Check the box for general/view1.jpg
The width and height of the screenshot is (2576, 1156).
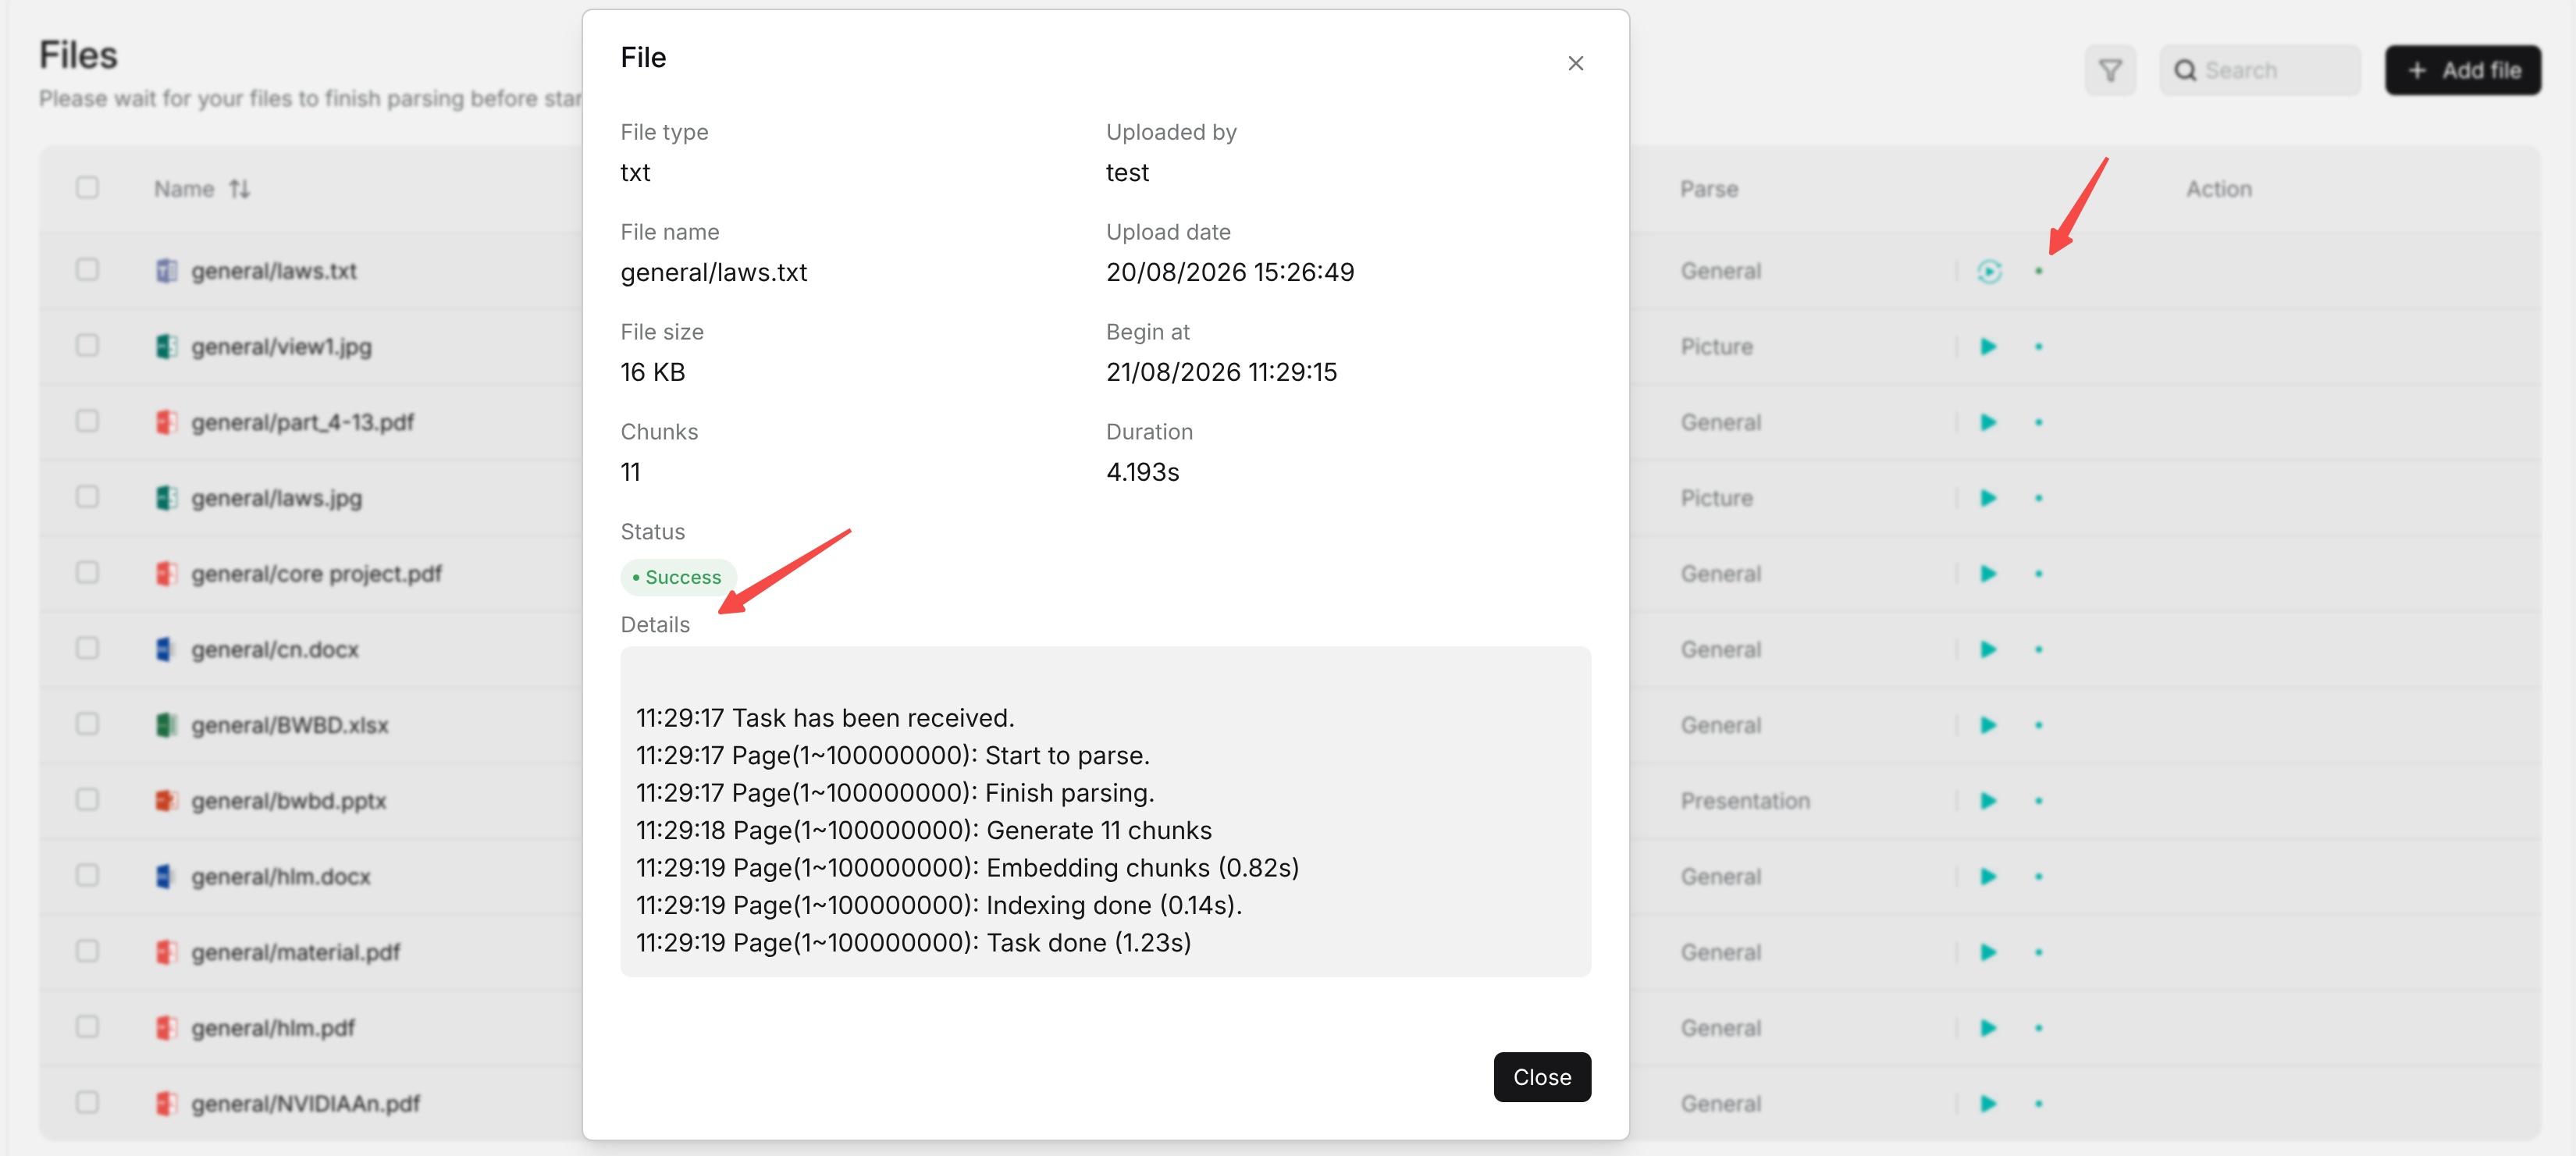(x=87, y=345)
